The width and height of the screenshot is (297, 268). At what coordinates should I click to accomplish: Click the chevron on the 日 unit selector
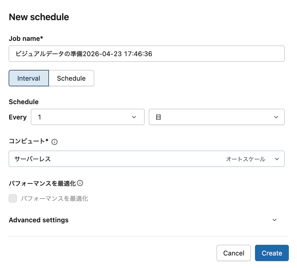276,117
